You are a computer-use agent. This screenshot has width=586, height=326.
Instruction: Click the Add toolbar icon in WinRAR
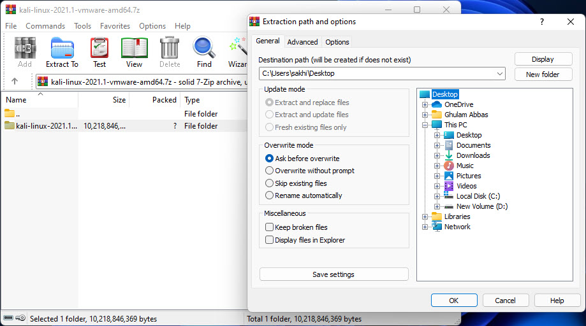[25, 48]
